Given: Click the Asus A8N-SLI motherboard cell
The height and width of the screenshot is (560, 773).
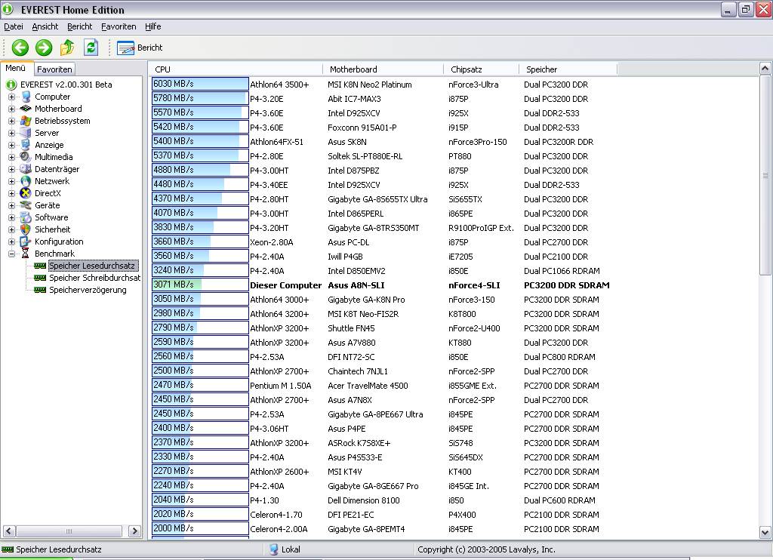Looking at the screenshot, I should (356, 285).
